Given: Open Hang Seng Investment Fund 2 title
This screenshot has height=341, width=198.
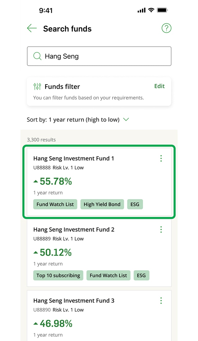Looking at the screenshot, I should click(x=74, y=229).
